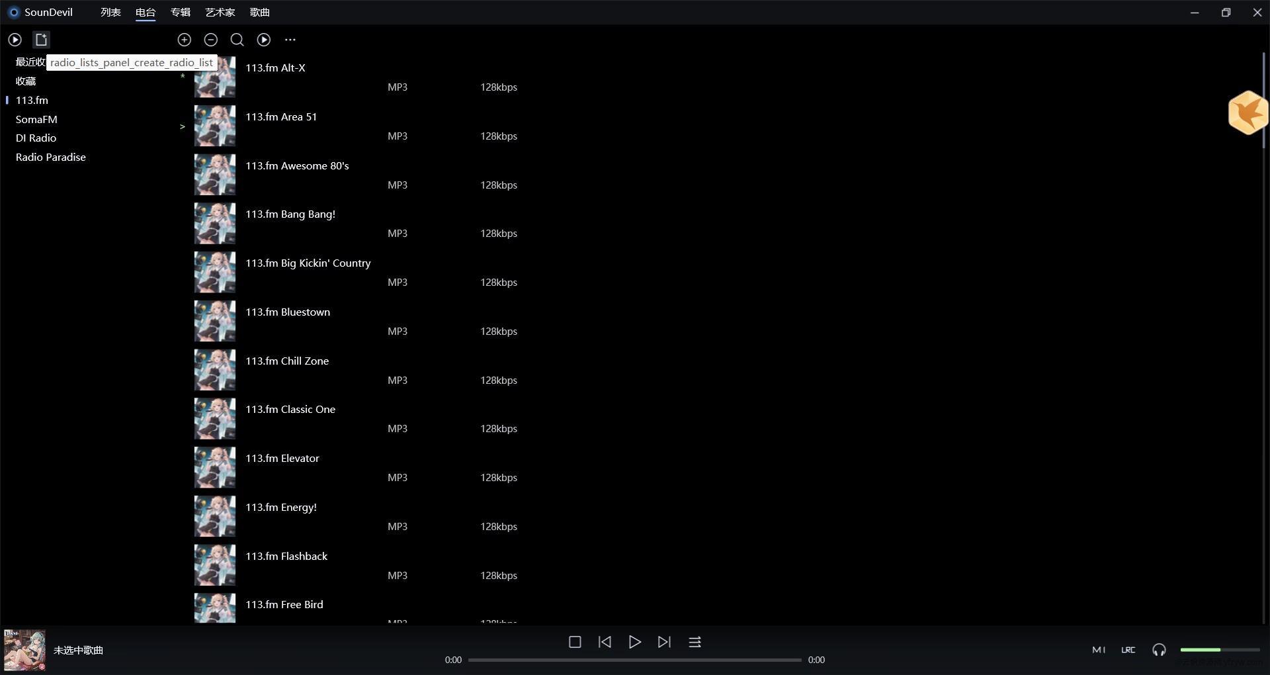Restore down the SounDevil window
This screenshot has width=1270, height=675.
pos(1226,12)
